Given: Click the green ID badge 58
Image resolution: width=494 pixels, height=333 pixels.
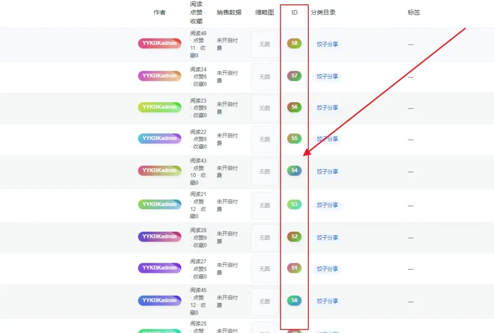Looking at the screenshot, I should tap(293, 43).
